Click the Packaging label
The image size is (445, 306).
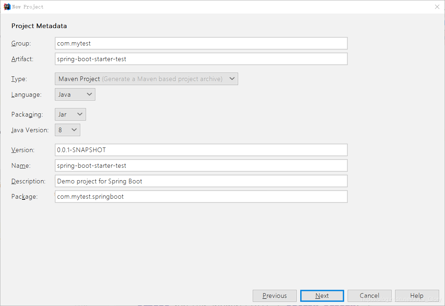(x=27, y=114)
